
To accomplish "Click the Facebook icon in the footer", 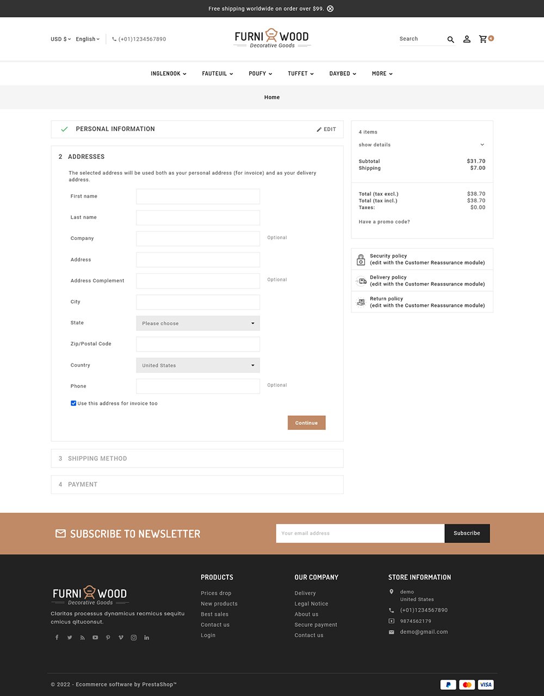I will coord(57,637).
